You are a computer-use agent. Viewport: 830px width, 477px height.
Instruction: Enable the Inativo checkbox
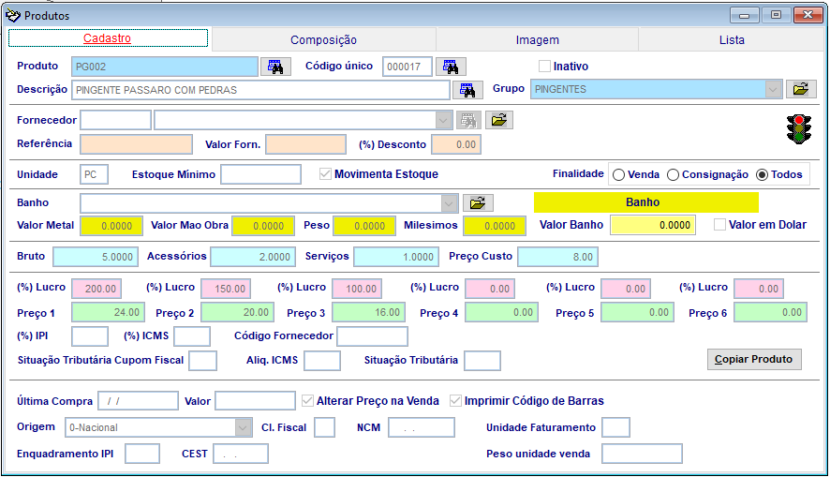click(x=544, y=67)
